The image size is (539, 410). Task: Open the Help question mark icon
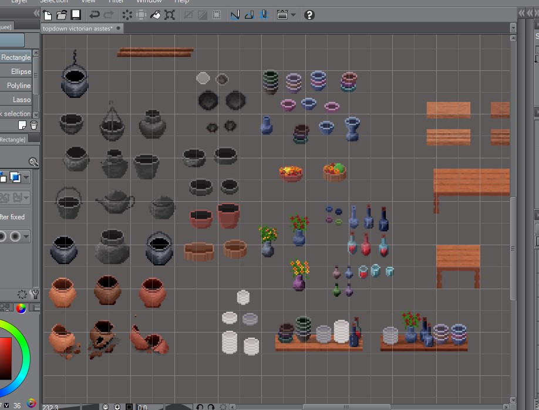[x=309, y=15]
